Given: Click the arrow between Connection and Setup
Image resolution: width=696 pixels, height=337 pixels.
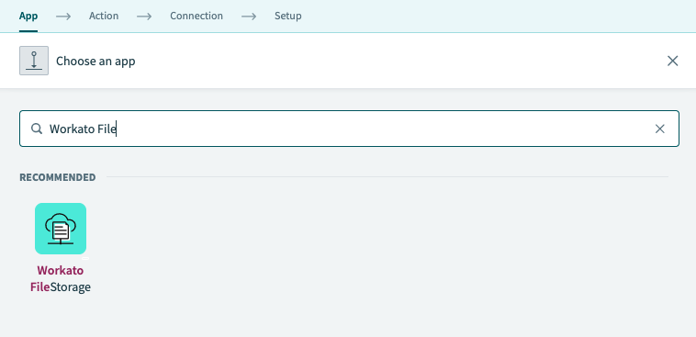Looking at the screenshot, I should pyautogui.click(x=249, y=16).
